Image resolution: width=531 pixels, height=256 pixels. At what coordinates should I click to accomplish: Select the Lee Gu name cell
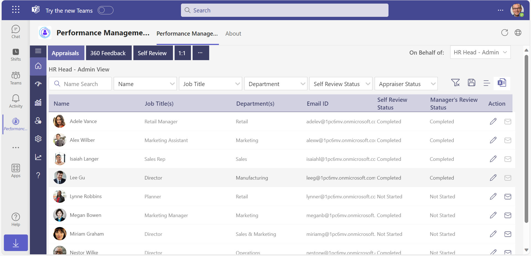click(77, 178)
